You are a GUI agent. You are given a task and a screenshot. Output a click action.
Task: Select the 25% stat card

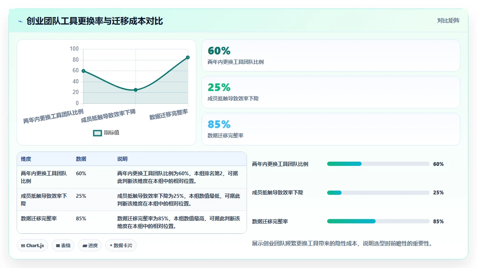[330, 92]
